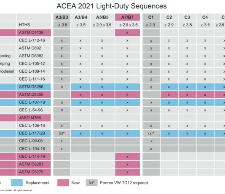Click the JASO M366 row label
This screenshot has width=225, height=194.
click(x=34, y=118)
